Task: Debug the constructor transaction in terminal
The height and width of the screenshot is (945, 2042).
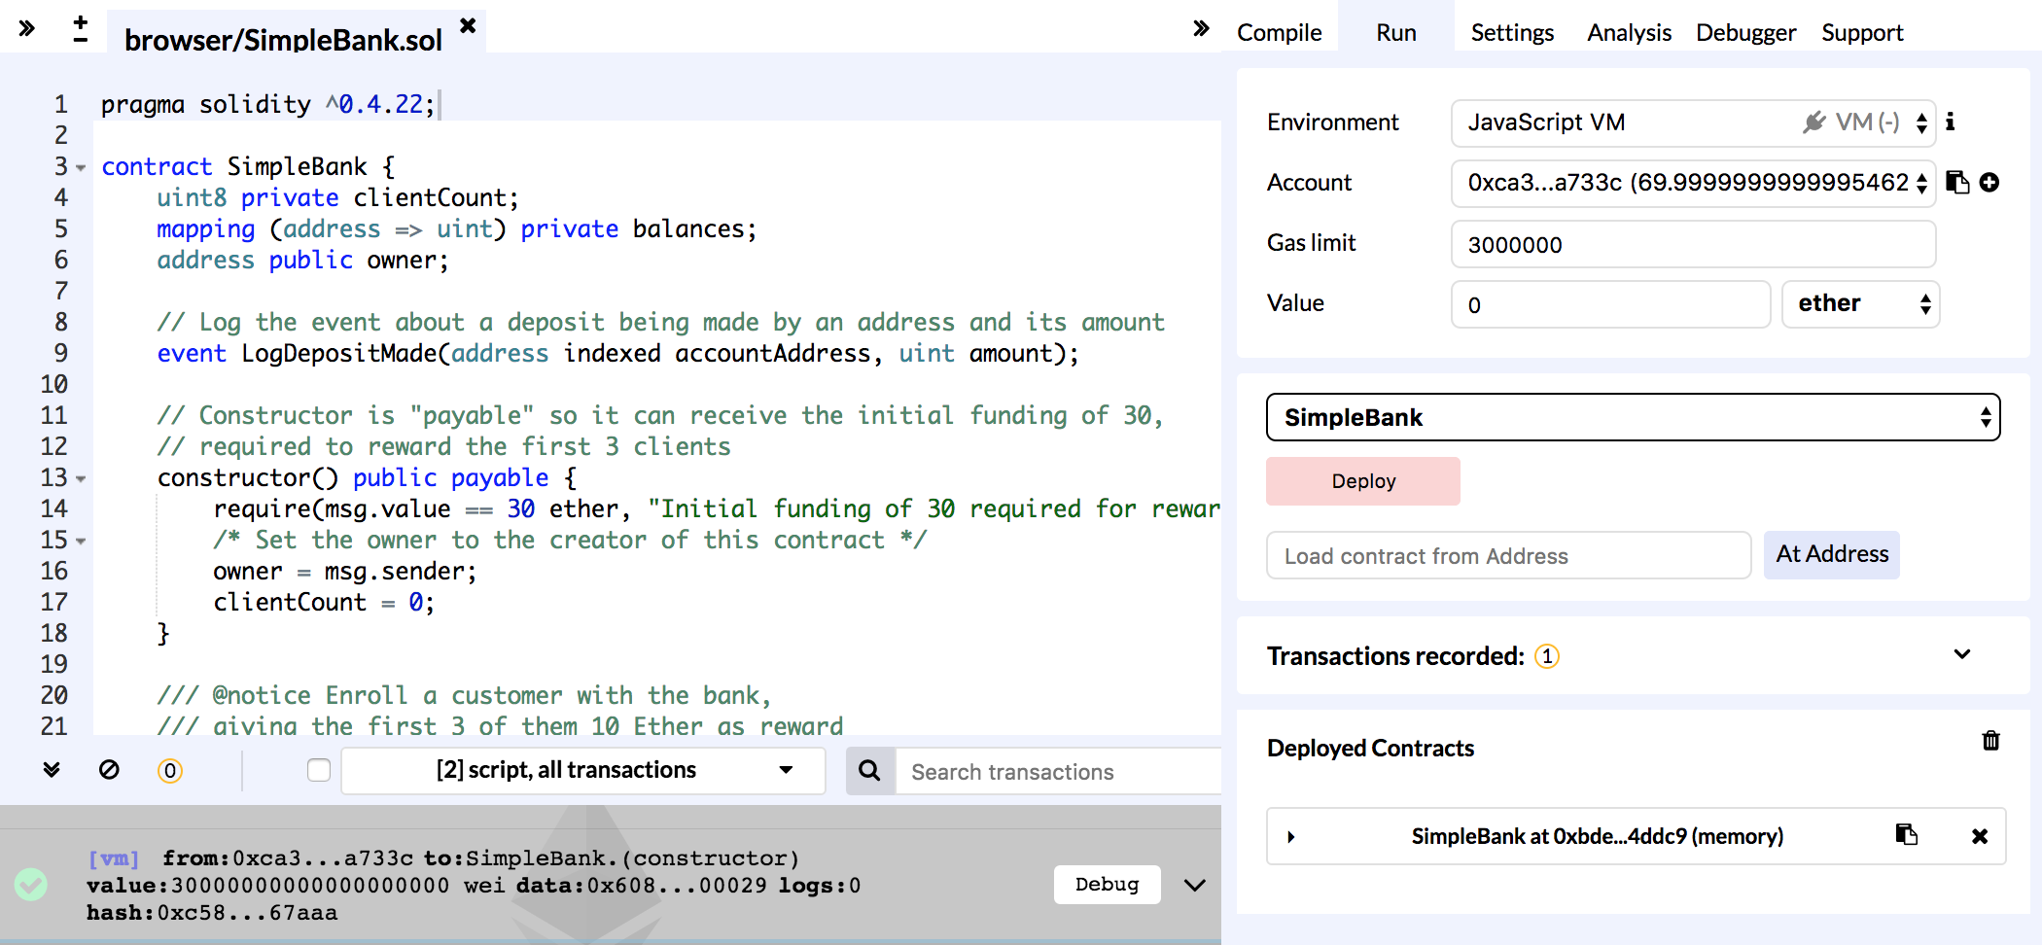Action: 1107,885
